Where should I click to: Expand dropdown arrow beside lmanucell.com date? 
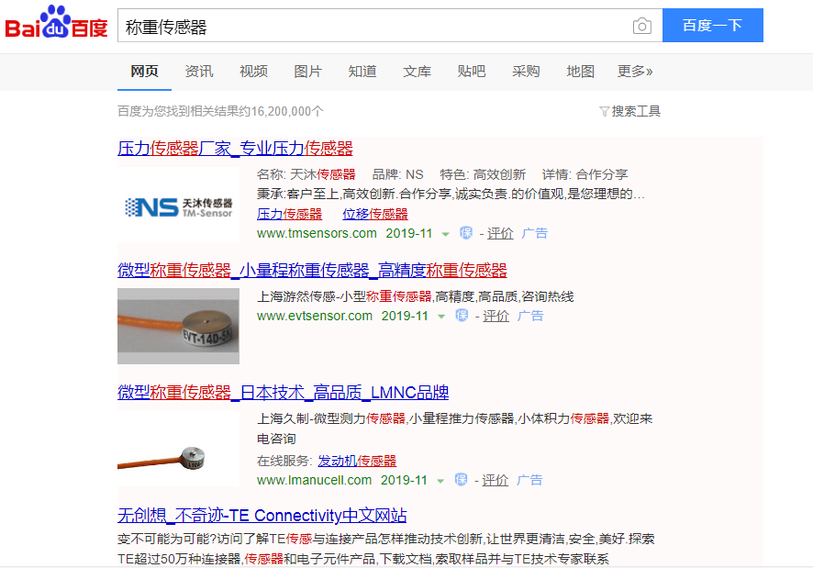pyautogui.click(x=440, y=481)
